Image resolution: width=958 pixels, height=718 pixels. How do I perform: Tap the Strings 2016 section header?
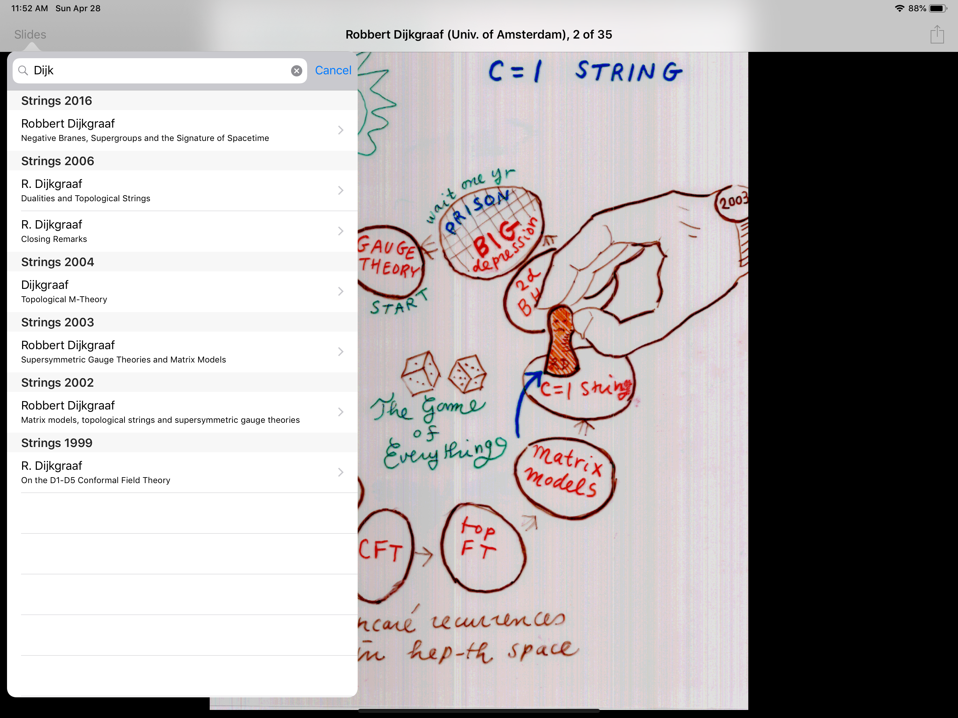[182, 101]
